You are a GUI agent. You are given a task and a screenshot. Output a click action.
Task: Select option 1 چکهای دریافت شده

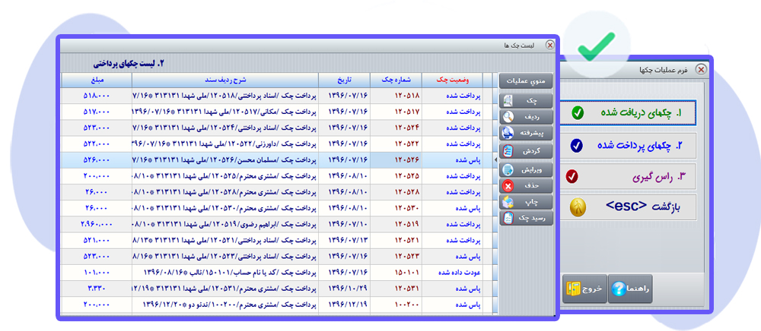pyautogui.click(x=628, y=113)
